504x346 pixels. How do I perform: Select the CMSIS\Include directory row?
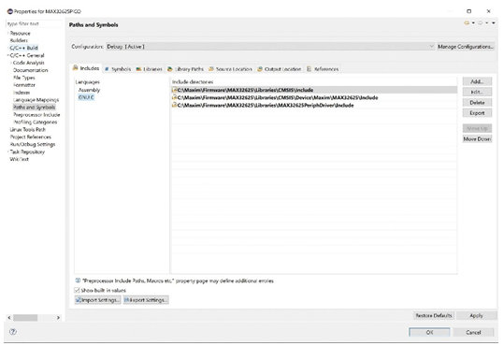(314, 90)
